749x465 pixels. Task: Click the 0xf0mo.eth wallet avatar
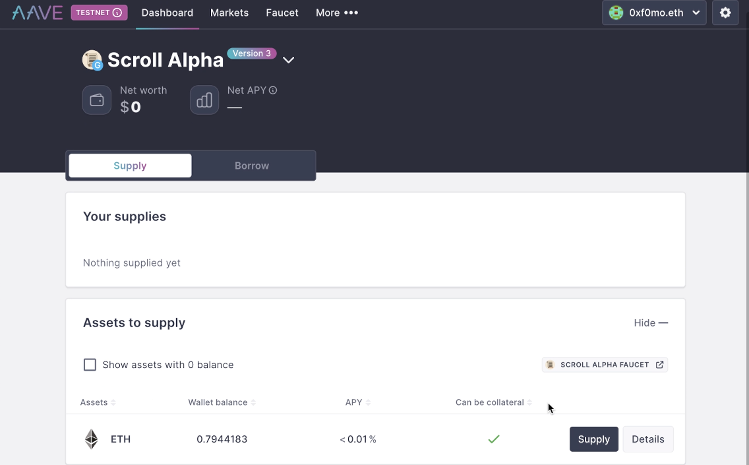click(616, 13)
